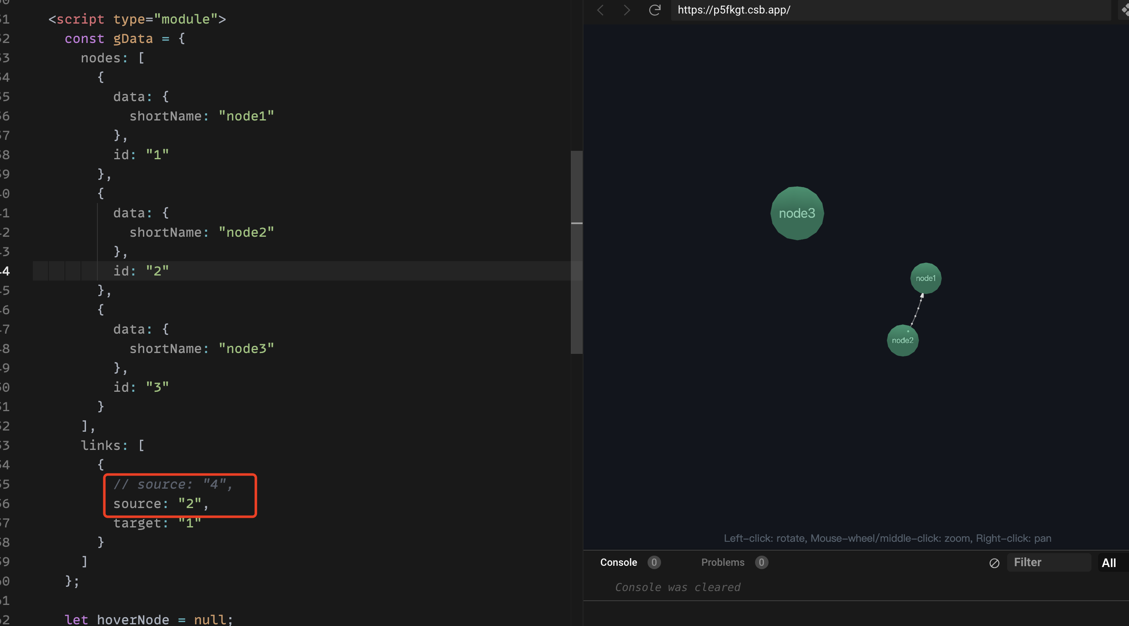The width and height of the screenshot is (1129, 626).
Task: Click the highlighted id "2" code line
Action: tap(140, 271)
